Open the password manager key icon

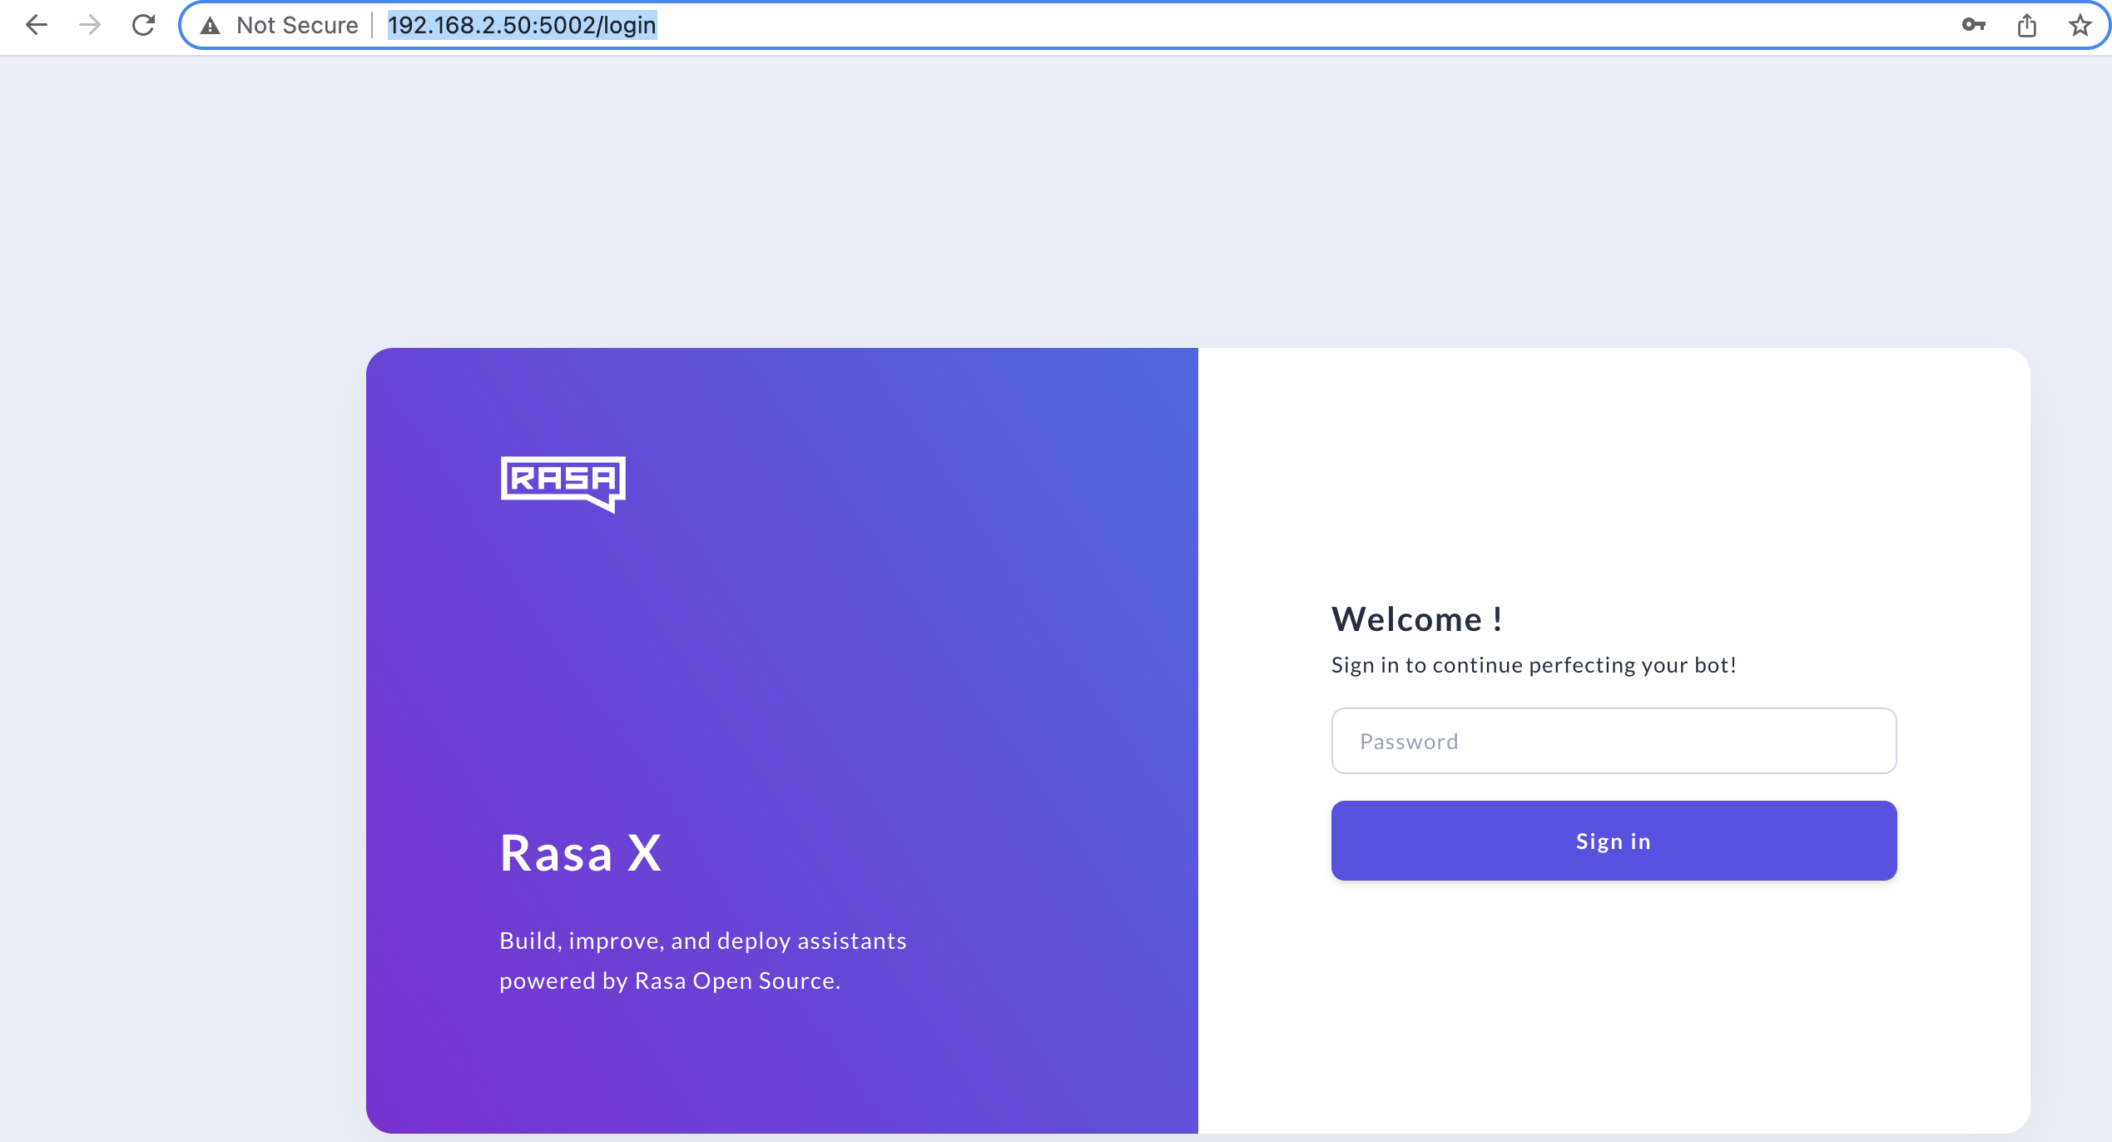coord(1974,25)
